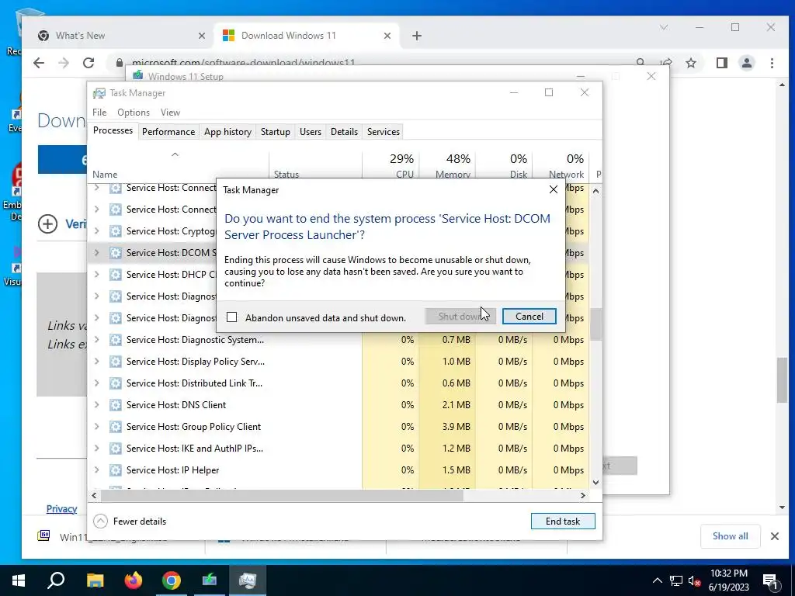Cancel the end process dialog
The height and width of the screenshot is (596, 795).
529,317
